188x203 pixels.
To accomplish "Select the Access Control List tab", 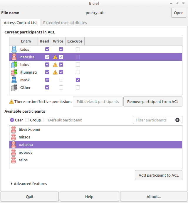I will point(20,23).
